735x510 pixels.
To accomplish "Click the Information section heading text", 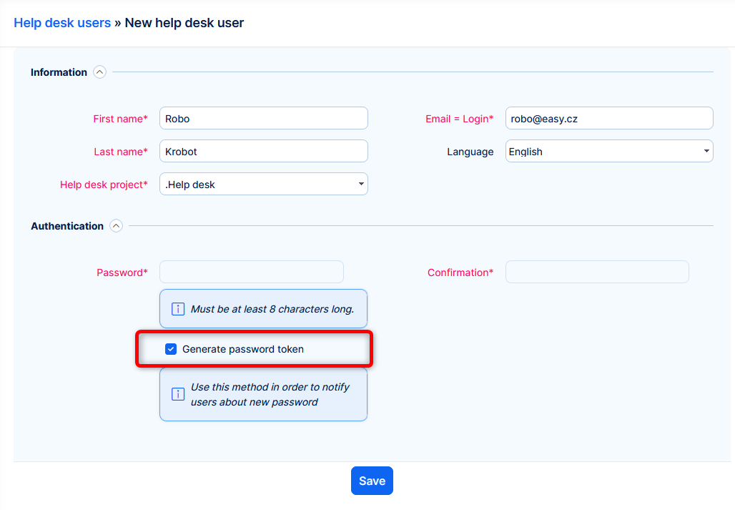I will pos(59,72).
